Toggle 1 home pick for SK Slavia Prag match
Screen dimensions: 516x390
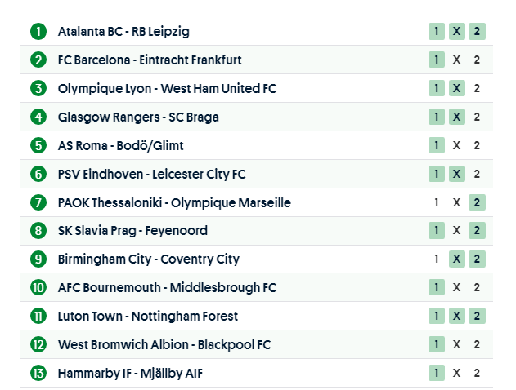[x=437, y=231]
